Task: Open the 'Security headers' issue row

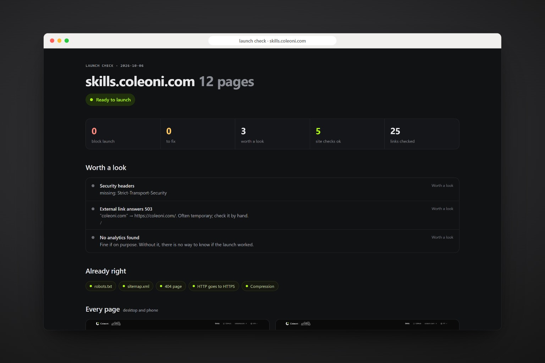Action: (x=272, y=189)
